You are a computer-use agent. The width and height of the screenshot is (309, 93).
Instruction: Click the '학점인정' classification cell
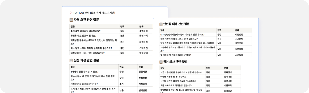coord(239,35)
